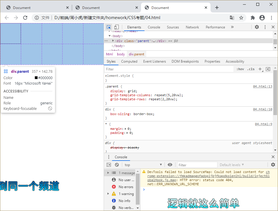Expand the margin shorthand triangle
The width and height of the screenshot is (278, 211).
point(125,129)
